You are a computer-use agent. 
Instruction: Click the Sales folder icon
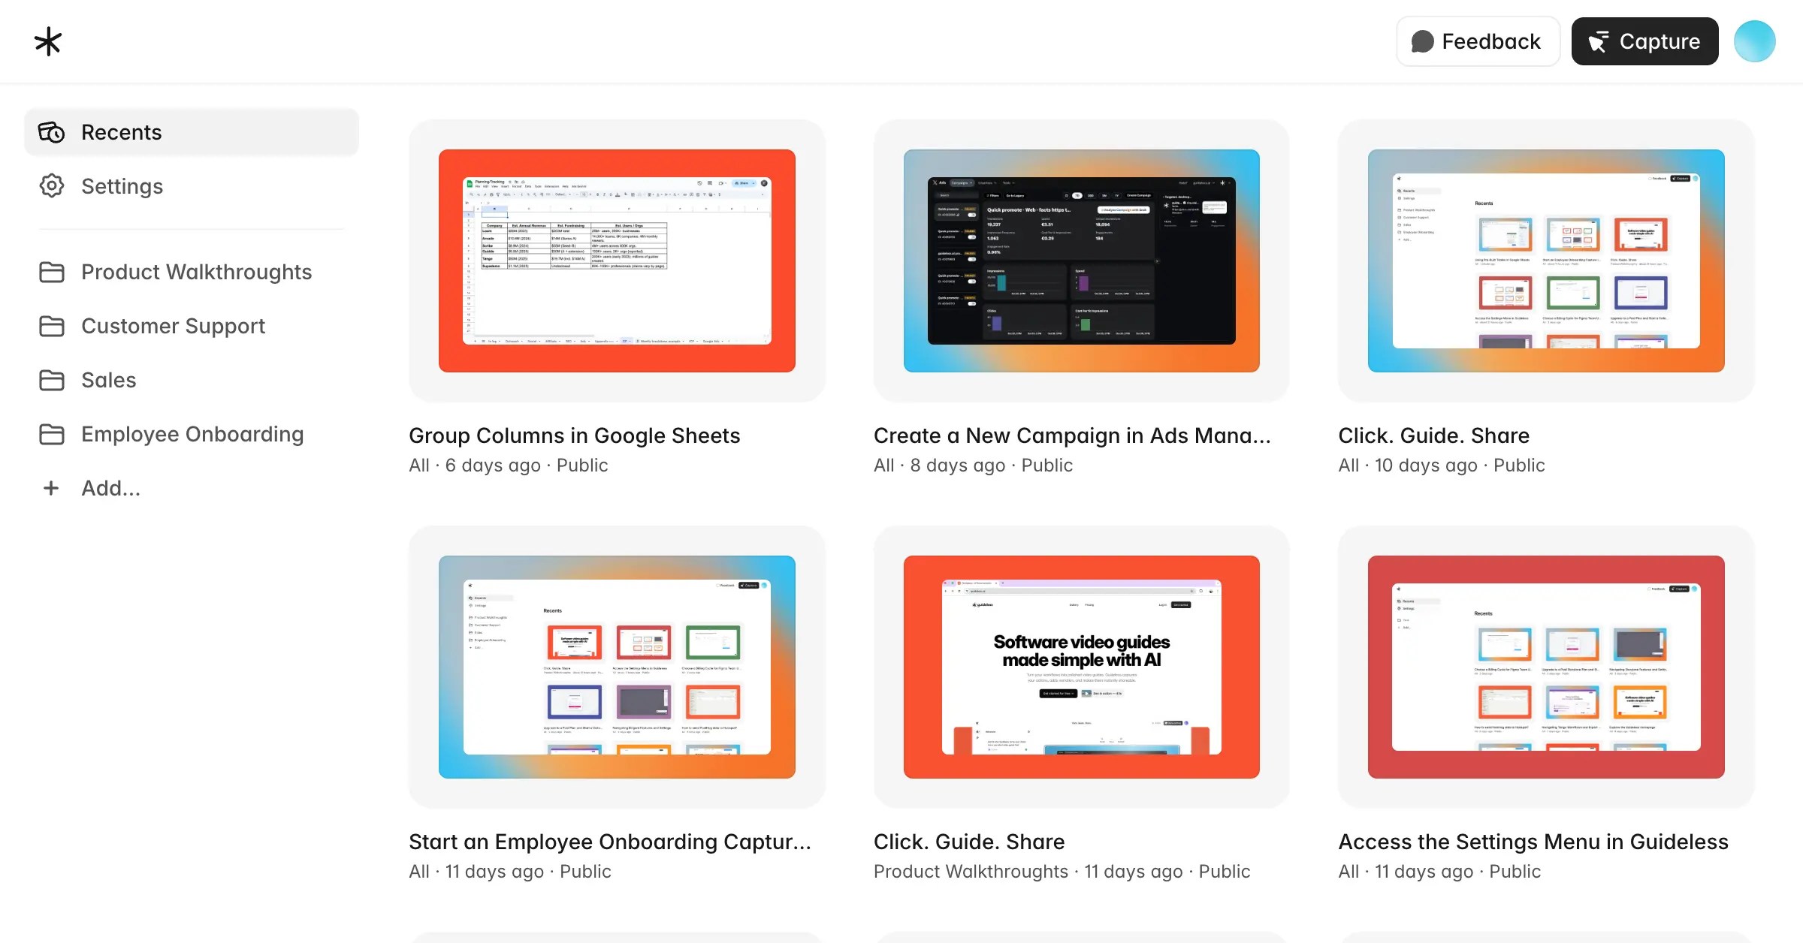pyautogui.click(x=52, y=380)
